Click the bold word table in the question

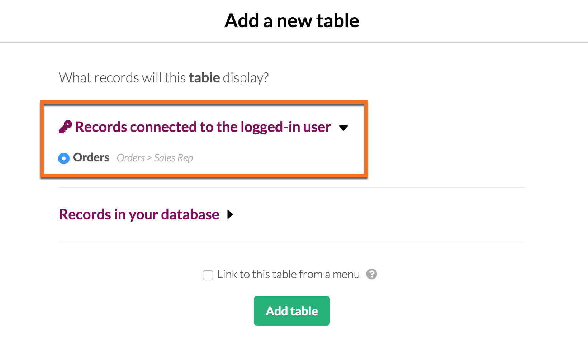pyautogui.click(x=204, y=78)
